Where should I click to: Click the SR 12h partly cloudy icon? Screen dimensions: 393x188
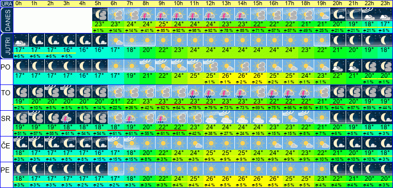pyautogui.click(x=211, y=117)
